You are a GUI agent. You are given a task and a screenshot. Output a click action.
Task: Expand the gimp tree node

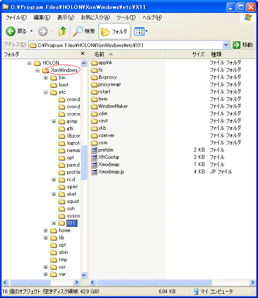54,121
